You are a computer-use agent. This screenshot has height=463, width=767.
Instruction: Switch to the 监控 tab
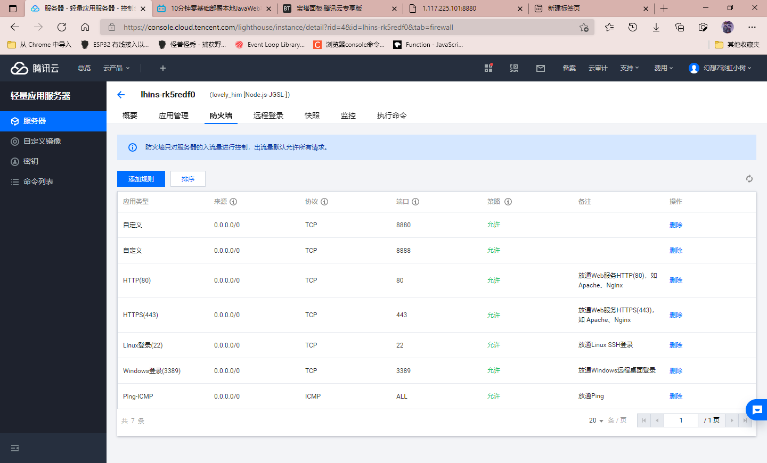click(348, 115)
